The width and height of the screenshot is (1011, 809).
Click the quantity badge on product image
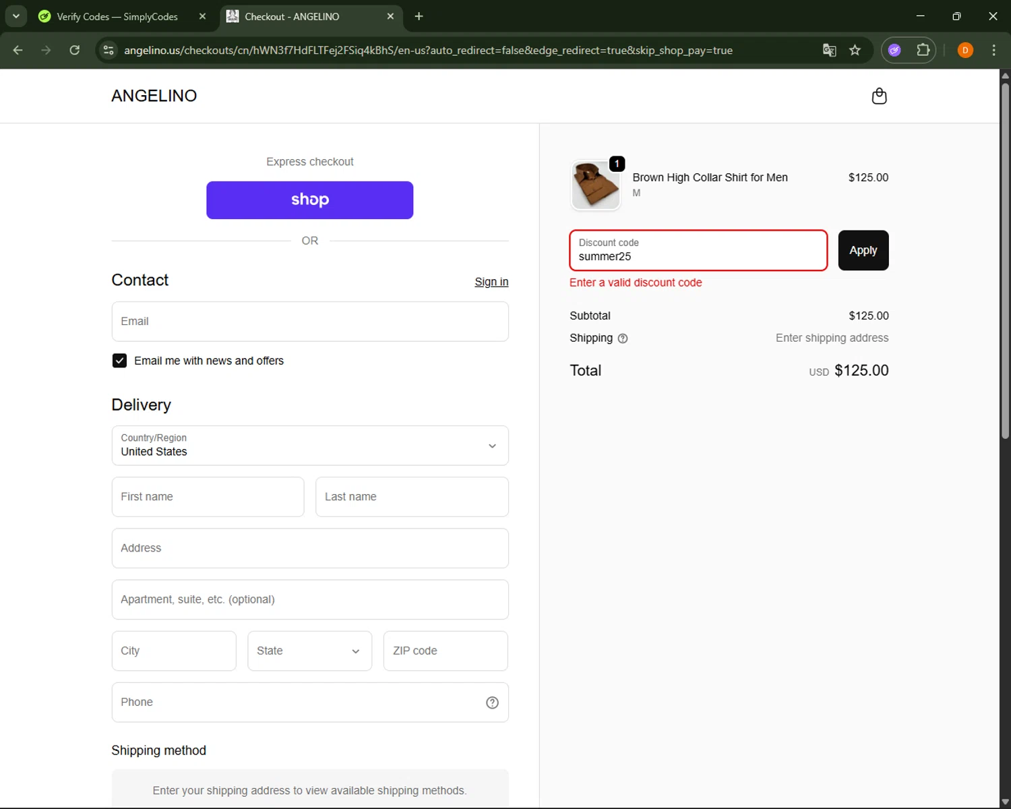[617, 164]
